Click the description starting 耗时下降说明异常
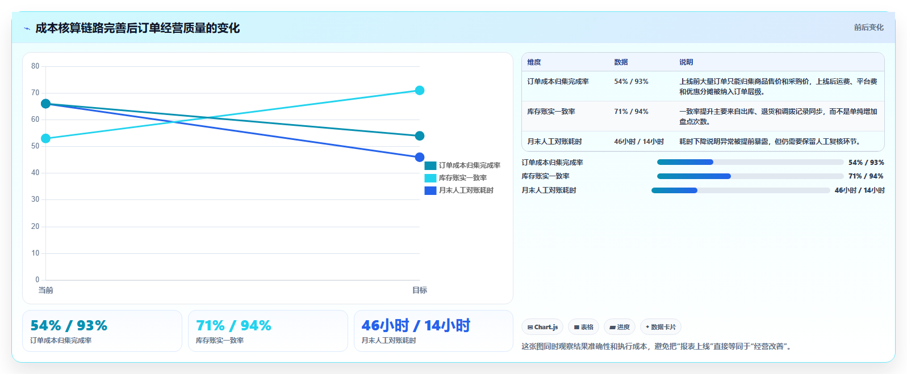Viewport: 907px width, 374px height. click(x=771, y=142)
